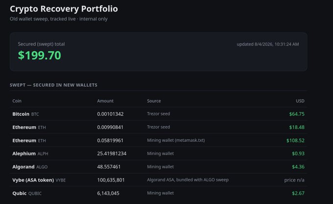Select the Alephium ALPH coin name
This screenshot has height=204, width=333.
(30, 153)
